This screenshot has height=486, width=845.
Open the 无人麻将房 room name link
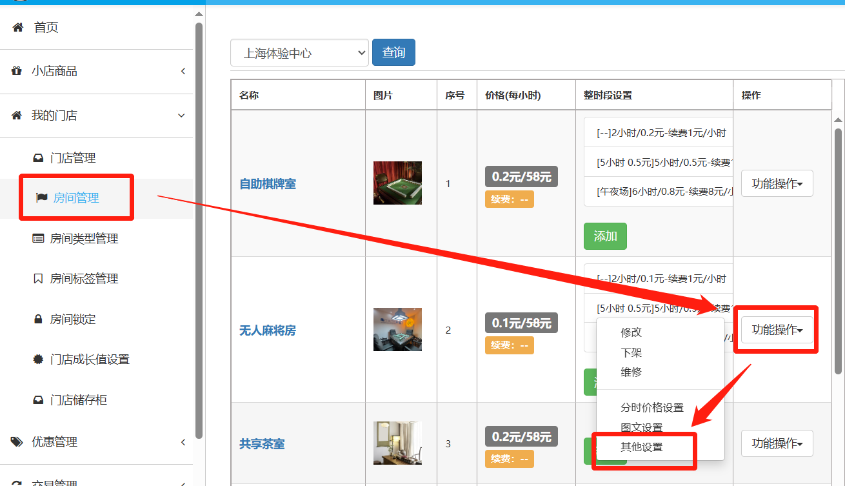click(268, 330)
